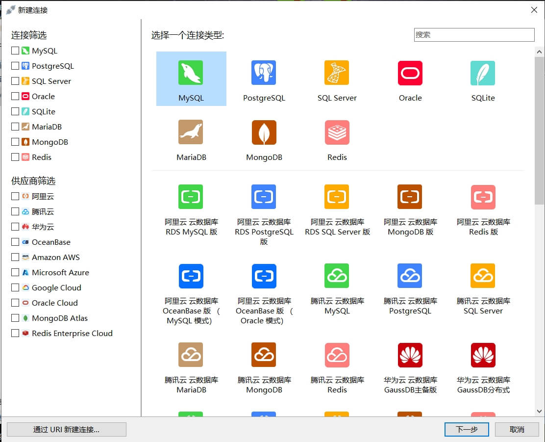Tick the MariaDB filter checkbox
Image resolution: width=545 pixels, height=442 pixels.
click(x=15, y=127)
